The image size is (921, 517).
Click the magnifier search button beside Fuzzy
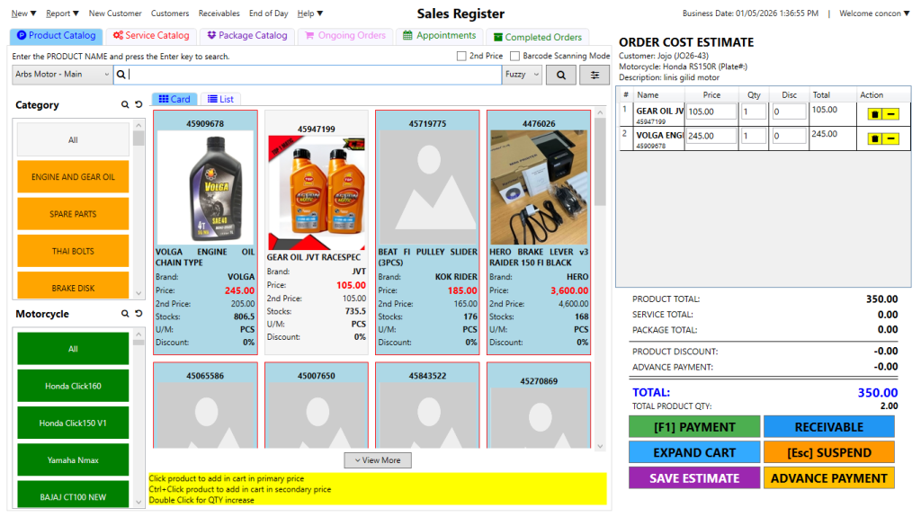click(560, 75)
